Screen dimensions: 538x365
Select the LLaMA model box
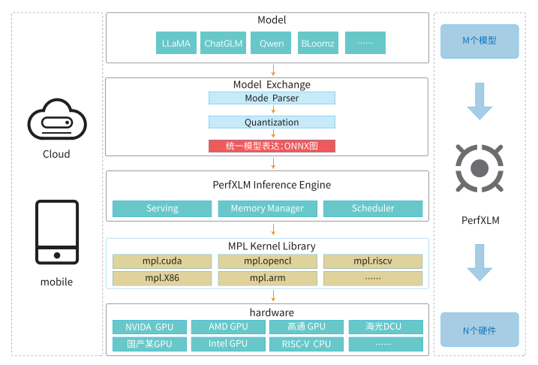tap(176, 43)
